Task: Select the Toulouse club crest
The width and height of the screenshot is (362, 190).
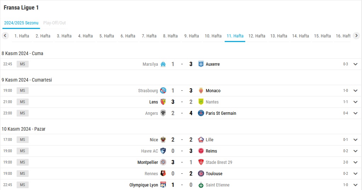Action: 201,173
